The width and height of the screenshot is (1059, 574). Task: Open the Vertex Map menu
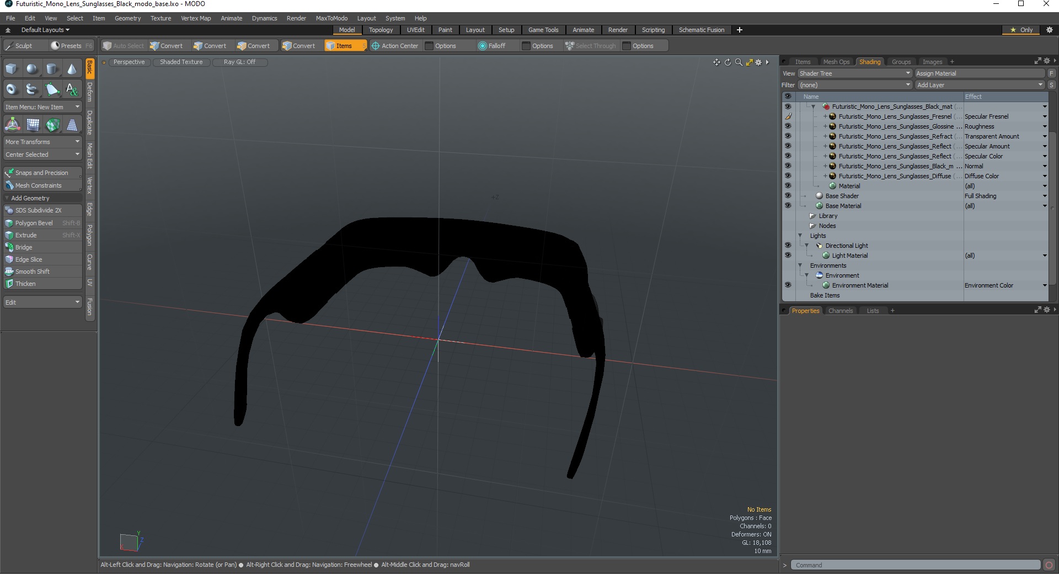(x=196, y=18)
